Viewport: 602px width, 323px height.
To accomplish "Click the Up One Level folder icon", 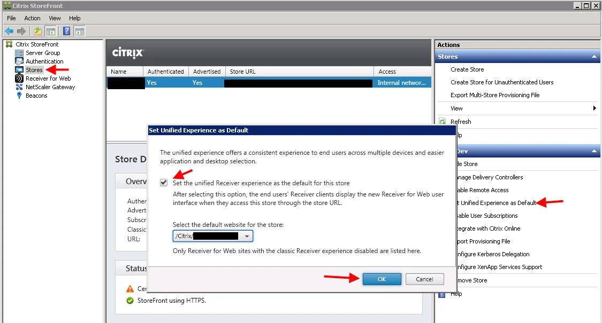I will [x=37, y=31].
